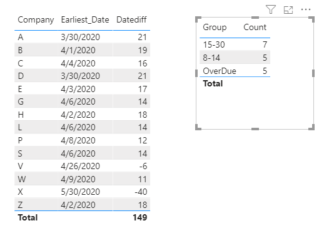
Task: Click the 4/8/2020 date cell
Action: coord(78,140)
